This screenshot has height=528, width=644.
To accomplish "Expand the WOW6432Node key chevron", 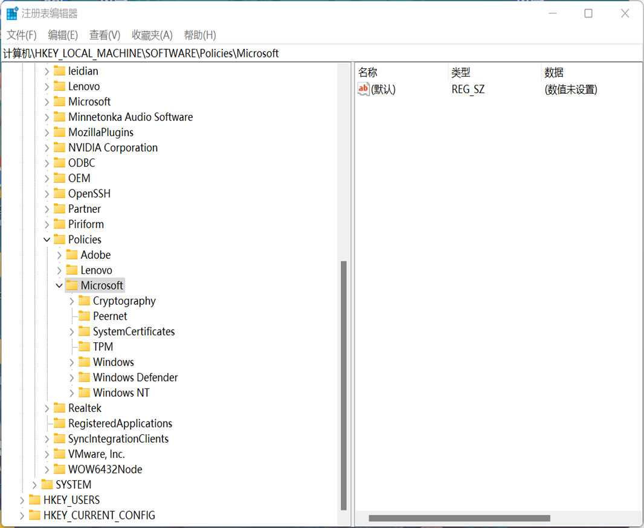I will click(47, 469).
